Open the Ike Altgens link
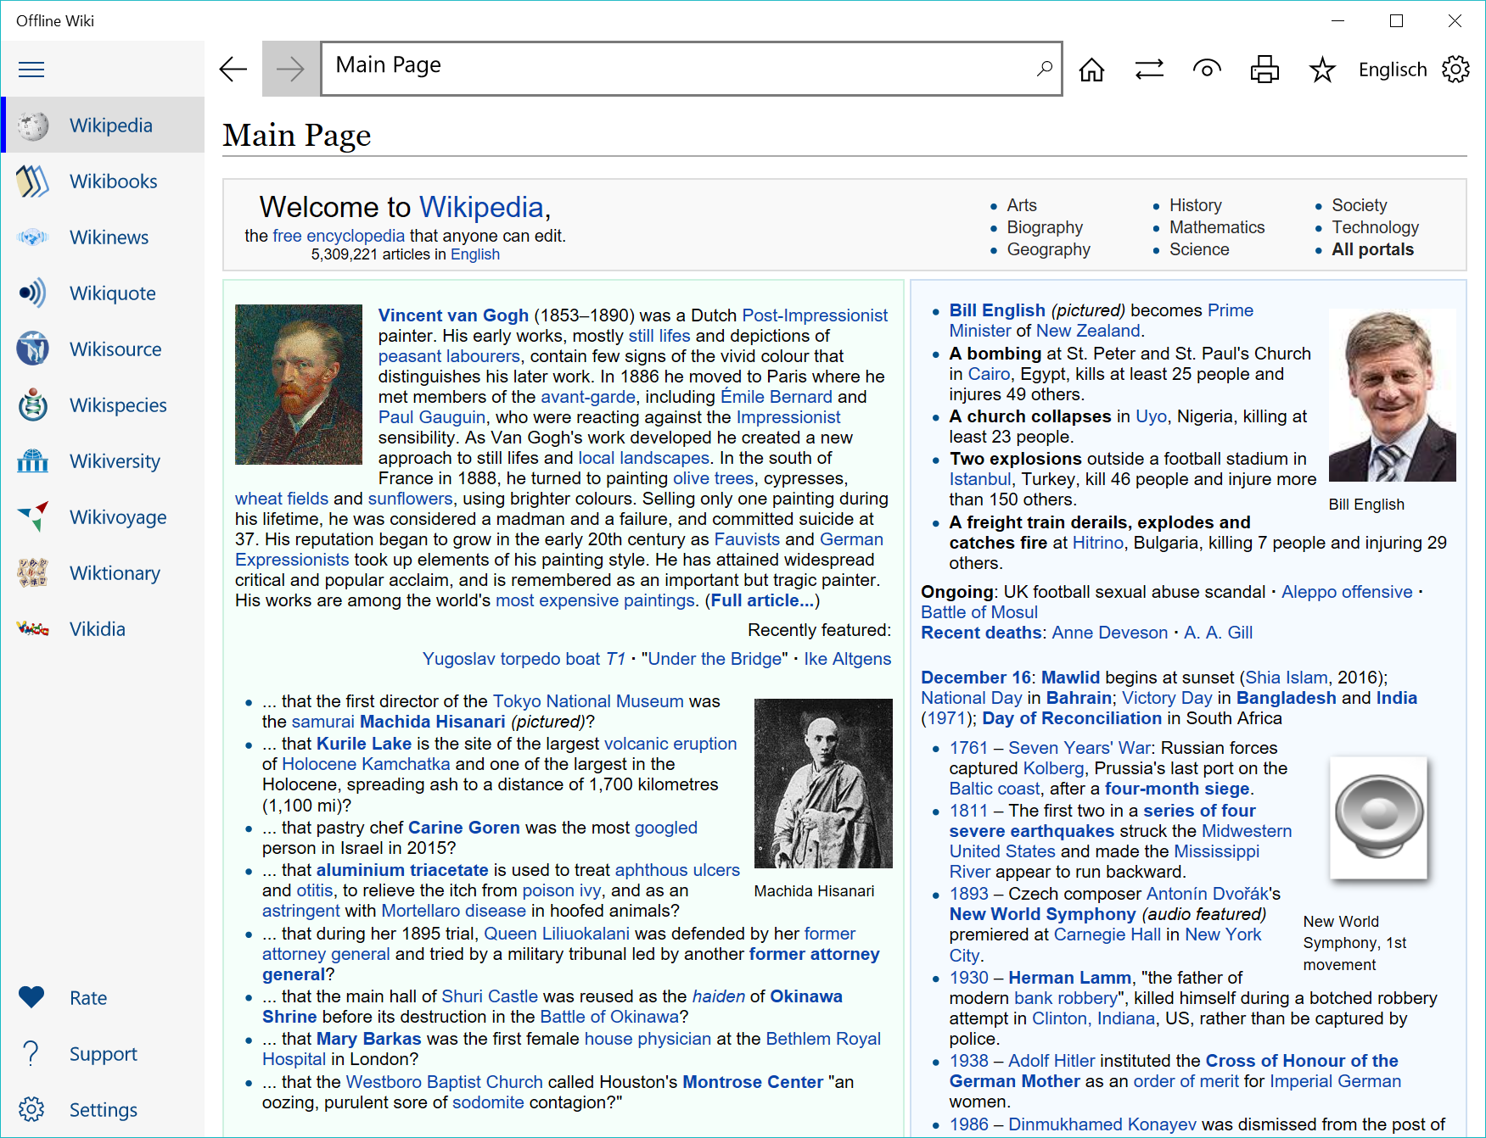This screenshot has width=1486, height=1138. (847, 659)
